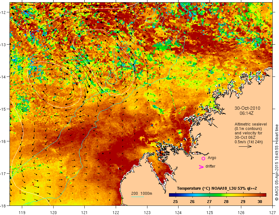Screen dimensions: 279x215
Task: Click latitude axis label "-16"
Action: pos(4,141)
